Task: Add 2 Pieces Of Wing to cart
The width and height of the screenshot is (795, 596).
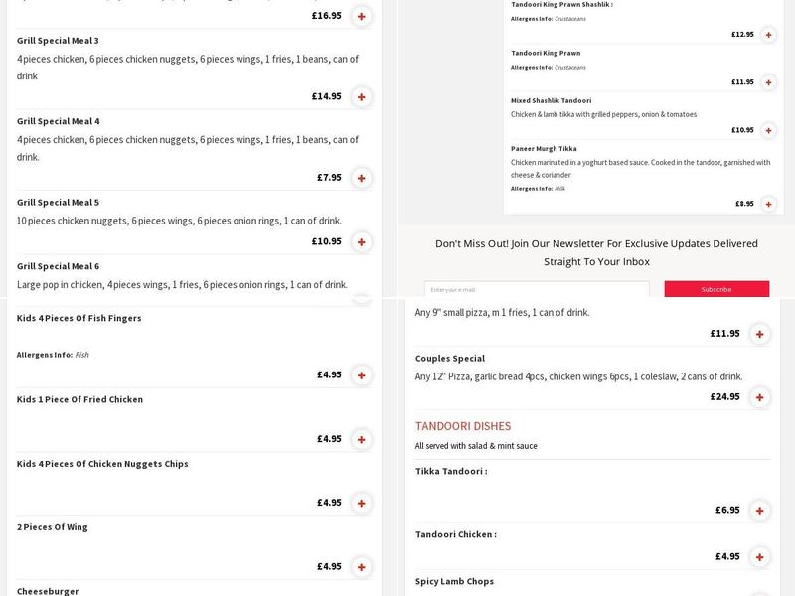Action: click(x=360, y=563)
